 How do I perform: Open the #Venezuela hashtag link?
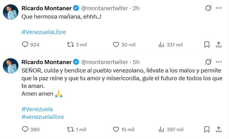(x=37, y=109)
